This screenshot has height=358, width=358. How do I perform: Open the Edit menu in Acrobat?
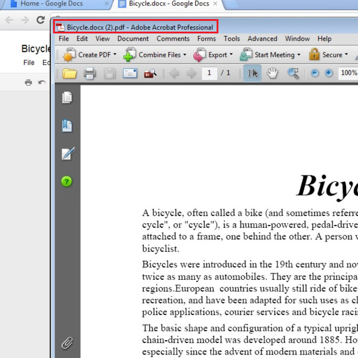click(82, 39)
